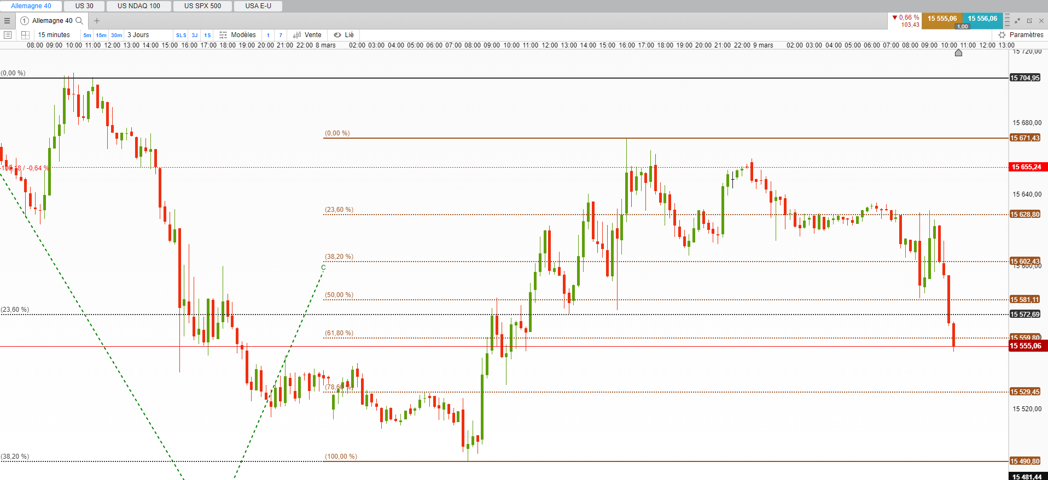
Task: Click the shrink-window arrows icon
Action: point(1017,21)
